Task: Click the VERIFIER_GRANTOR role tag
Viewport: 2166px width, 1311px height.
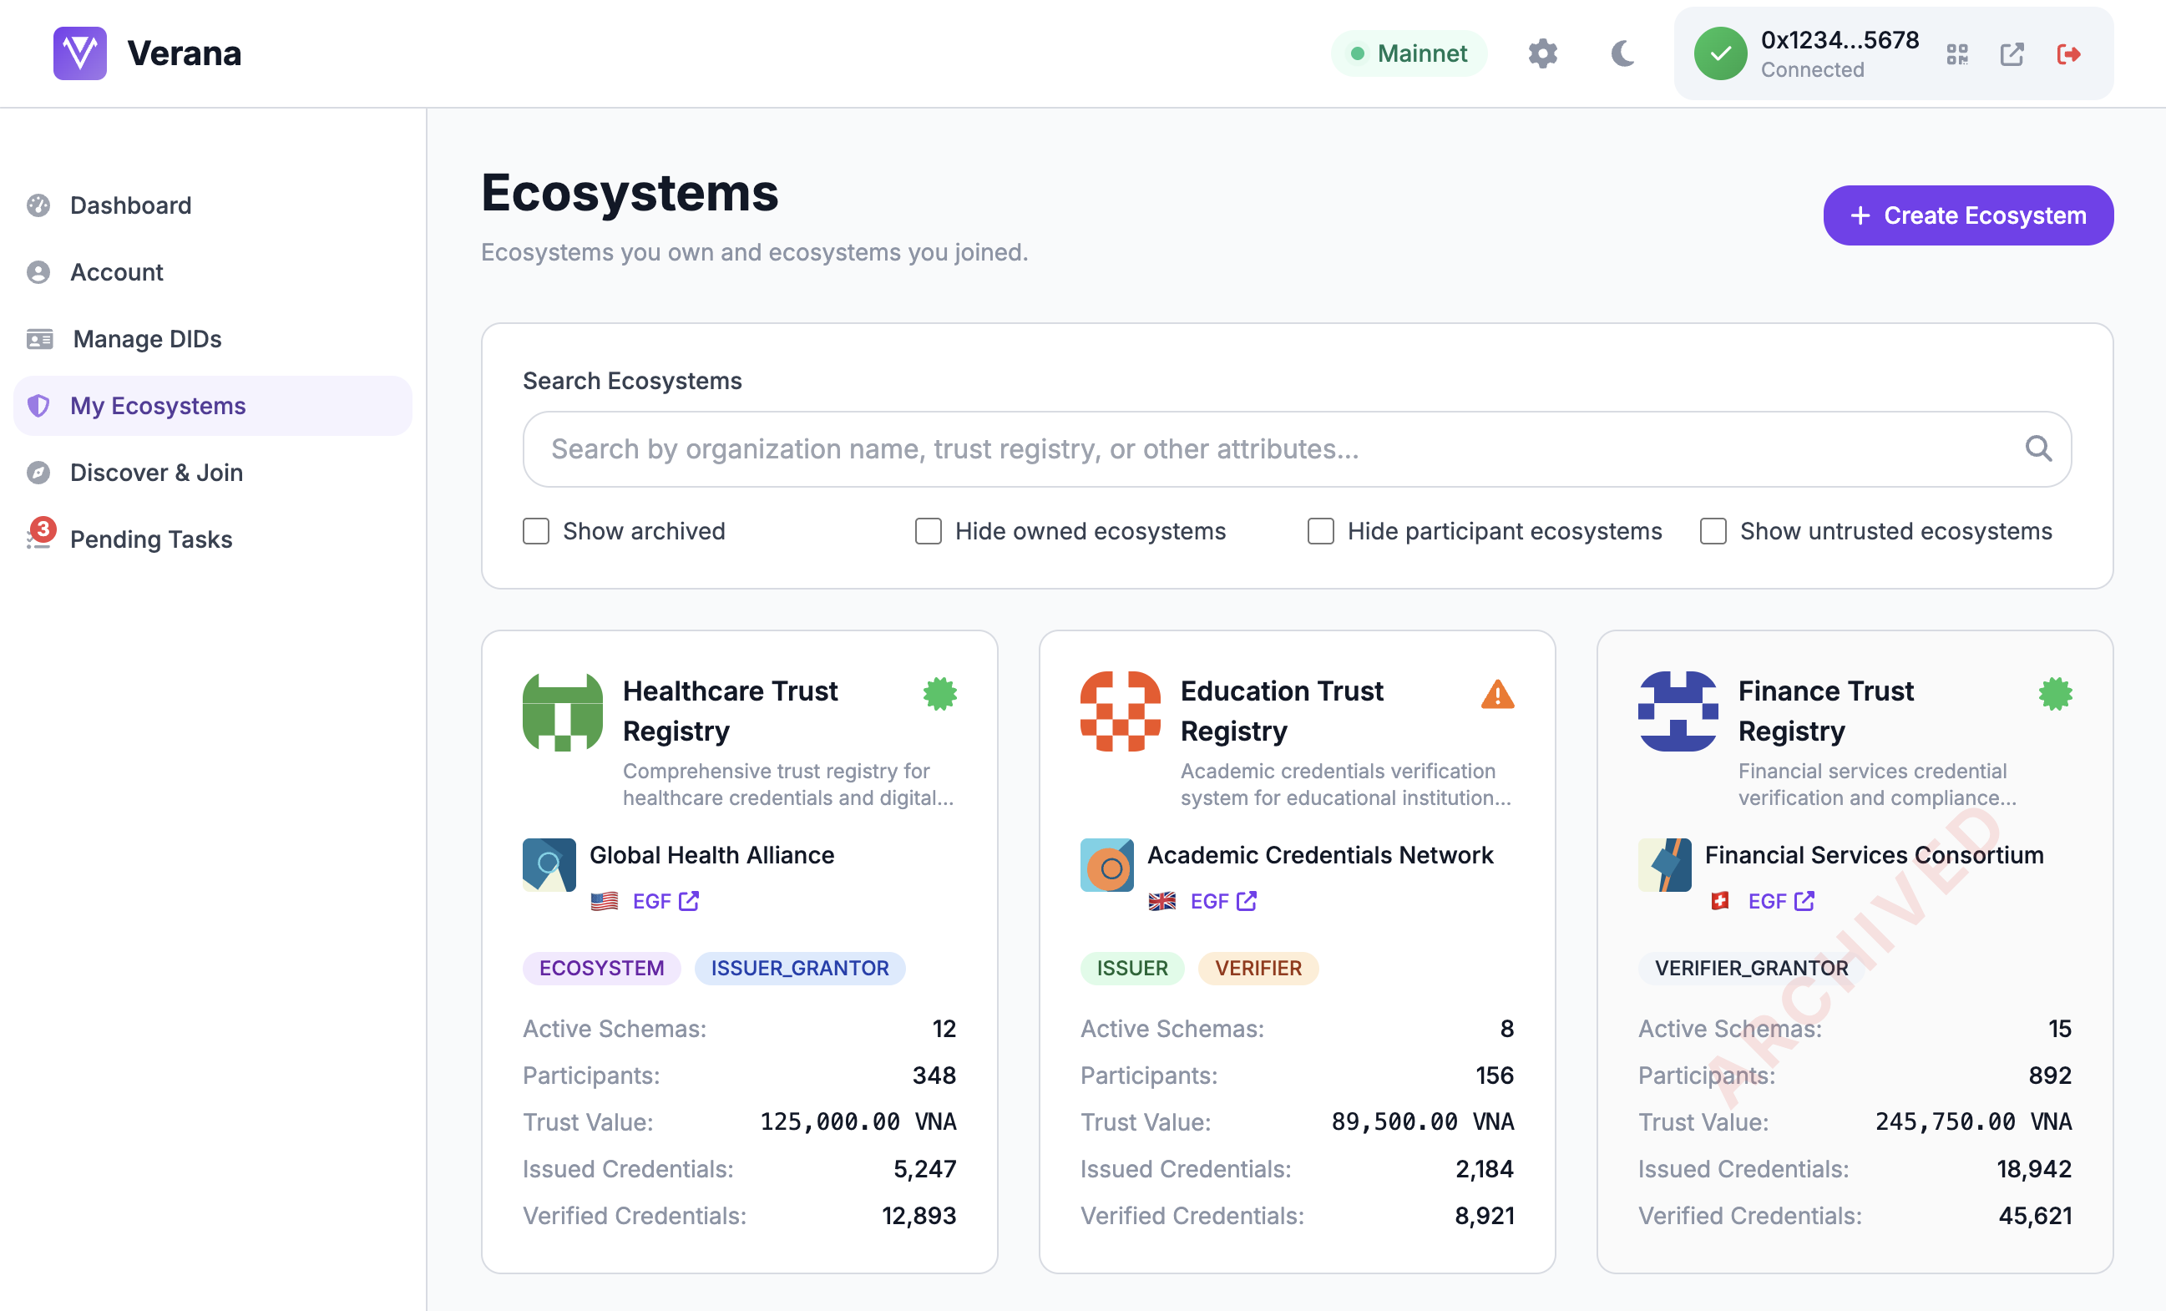Action: pos(1751,968)
